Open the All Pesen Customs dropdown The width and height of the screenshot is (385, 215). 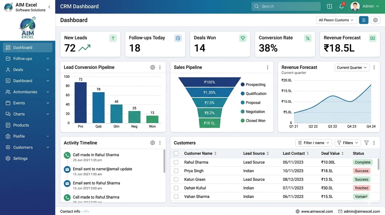pyautogui.click(x=336, y=20)
